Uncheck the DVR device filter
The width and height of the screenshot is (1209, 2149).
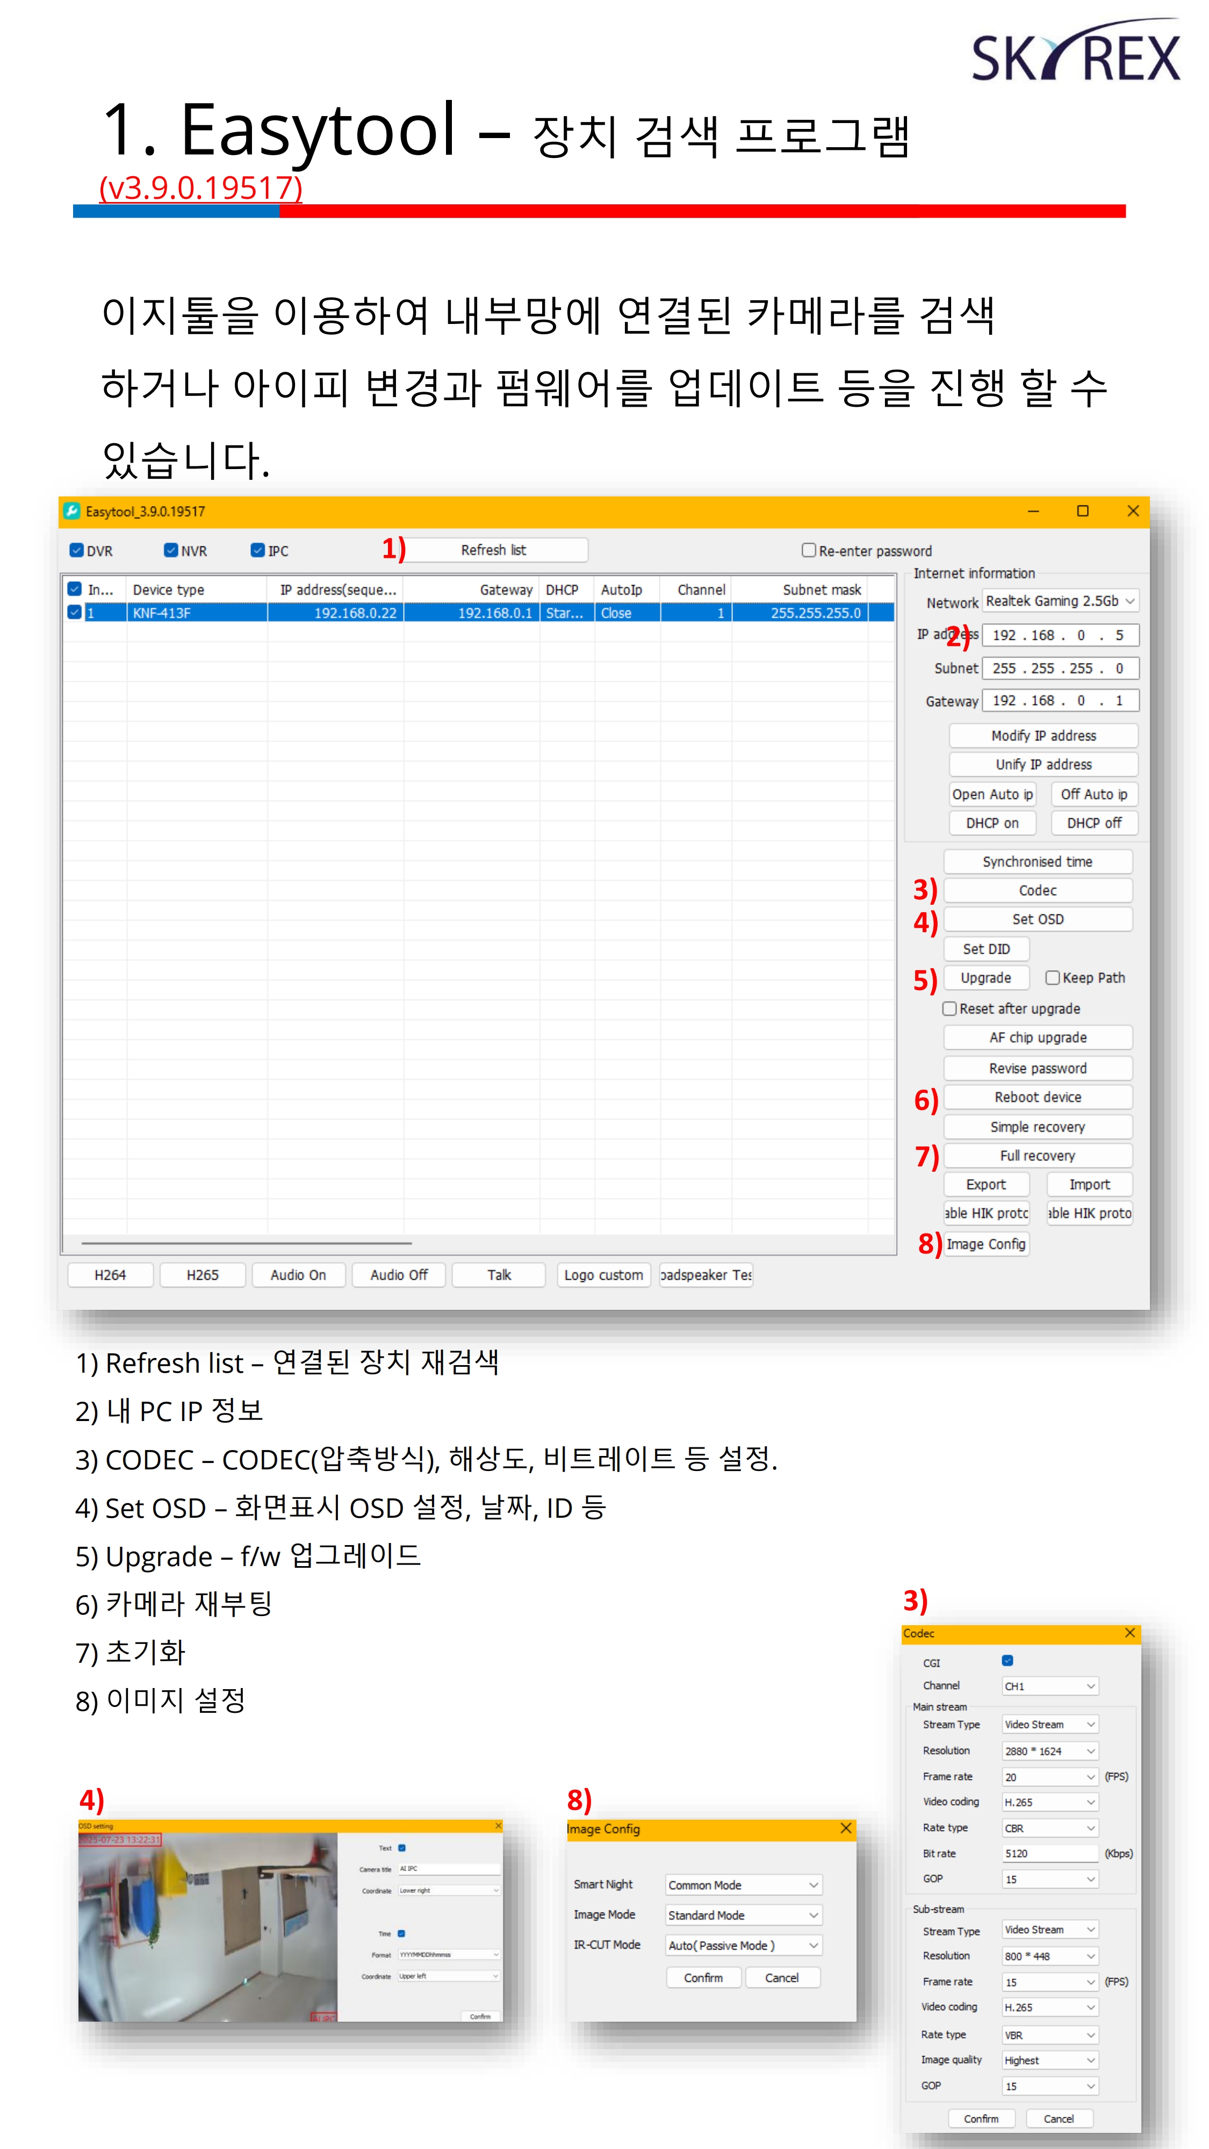(77, 550)
